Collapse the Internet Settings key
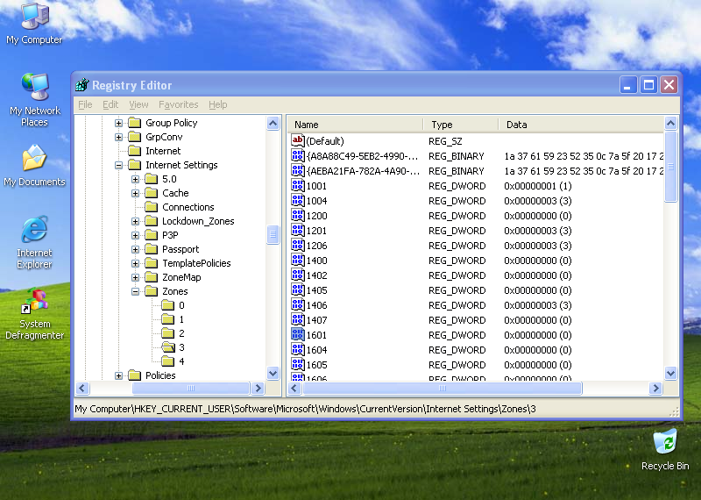 [118, 165]
